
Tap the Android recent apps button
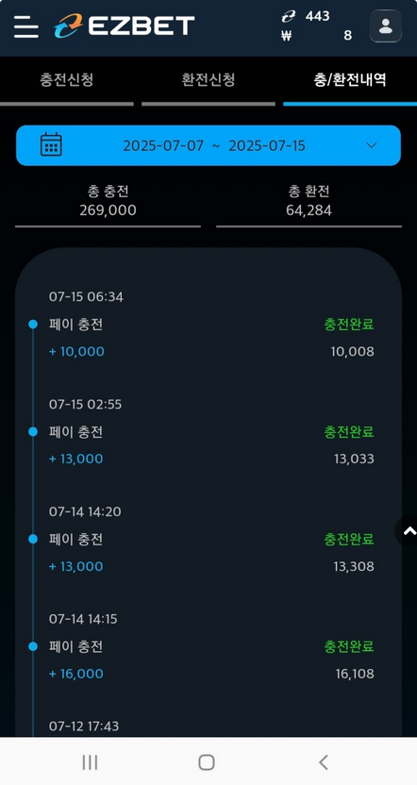click(90, 762)
